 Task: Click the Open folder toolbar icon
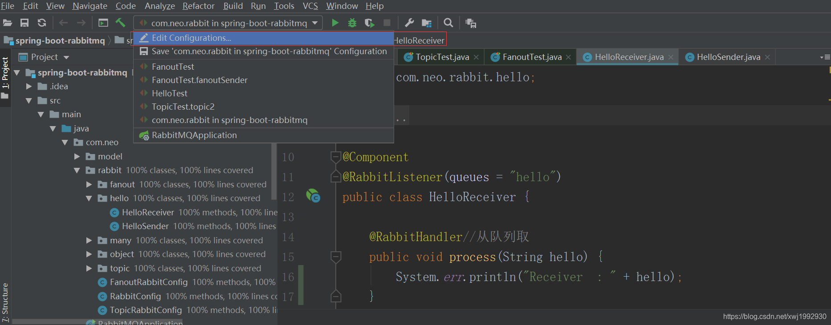pos(7,23)
